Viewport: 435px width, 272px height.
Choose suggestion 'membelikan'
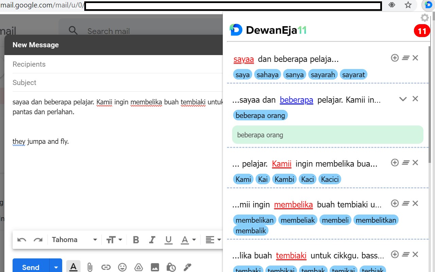(x=255, y=220)
